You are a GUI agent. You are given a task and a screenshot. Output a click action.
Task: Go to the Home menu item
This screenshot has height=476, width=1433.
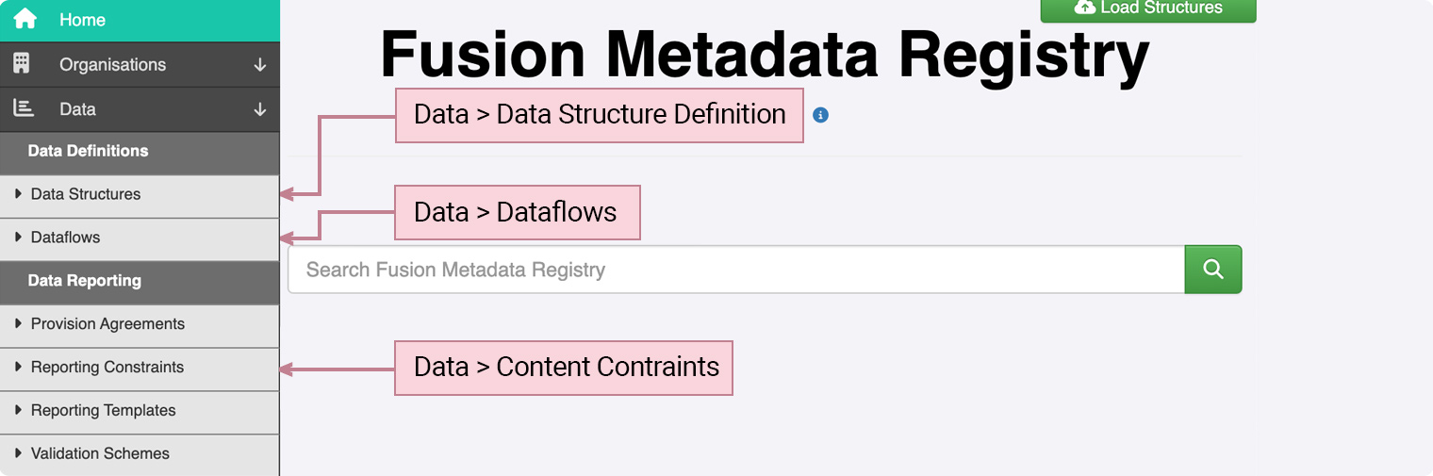tap(82, 20)
